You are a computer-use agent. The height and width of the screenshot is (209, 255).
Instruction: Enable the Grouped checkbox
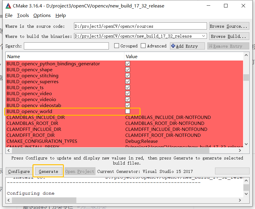coord(116,46)
